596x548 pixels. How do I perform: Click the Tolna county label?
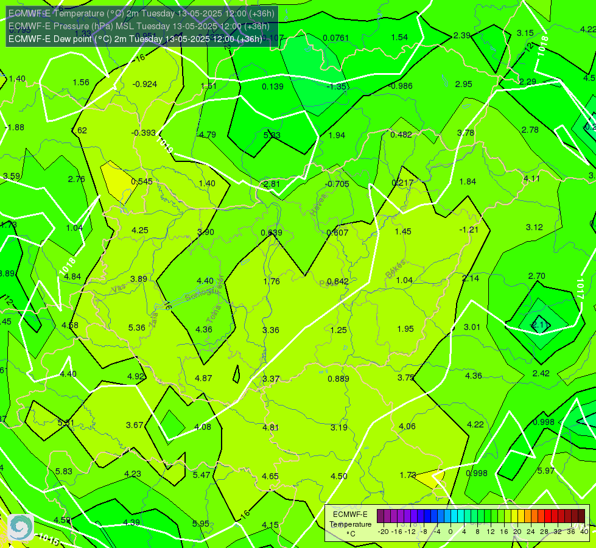point(214,314)
